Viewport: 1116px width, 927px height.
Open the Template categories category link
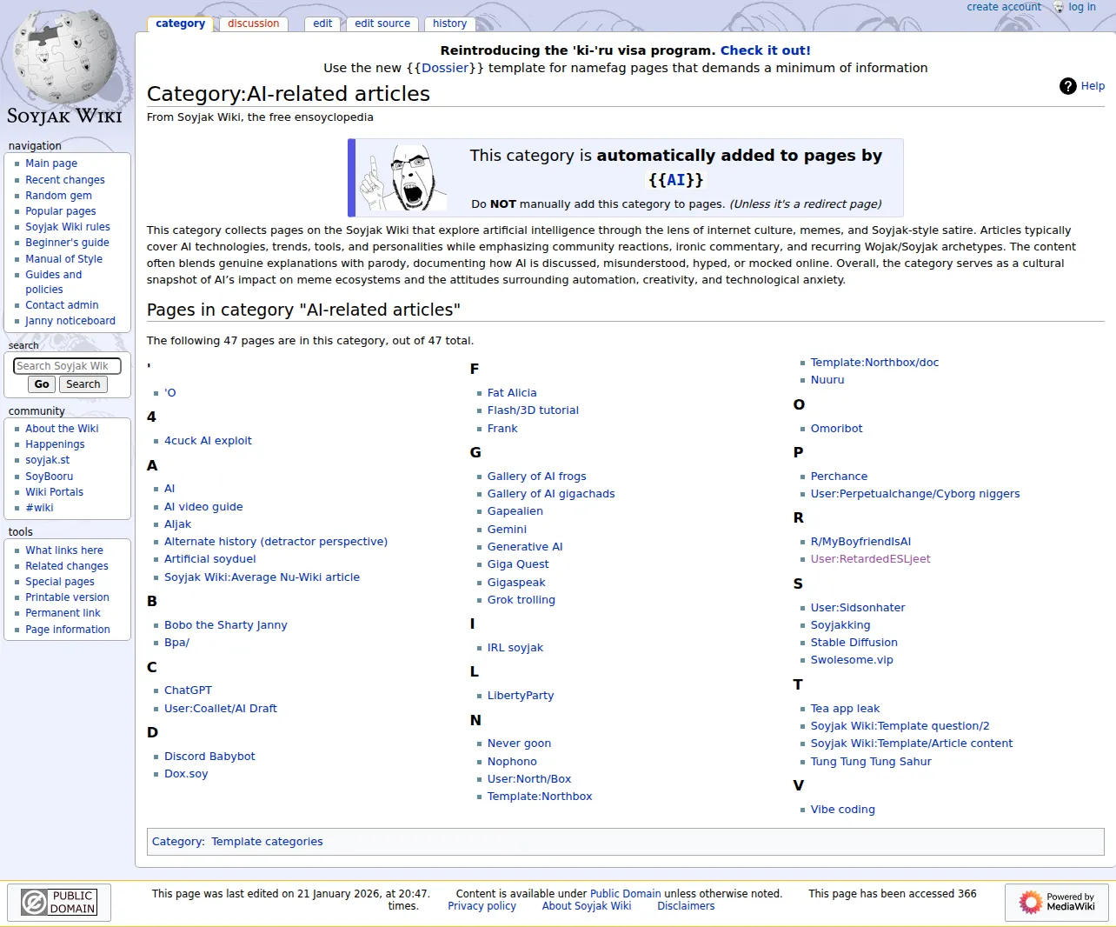pyautogui.click(x=267, y=842)
